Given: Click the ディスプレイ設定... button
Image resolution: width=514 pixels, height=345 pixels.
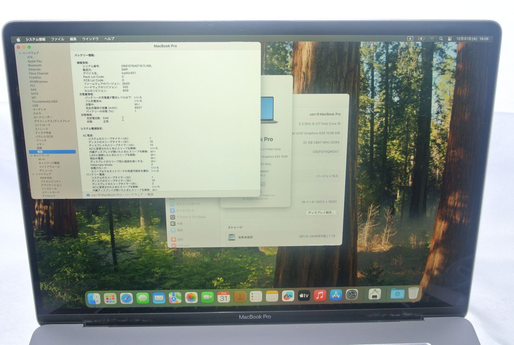Looking at the screenshot, I should tap(321, 213).
